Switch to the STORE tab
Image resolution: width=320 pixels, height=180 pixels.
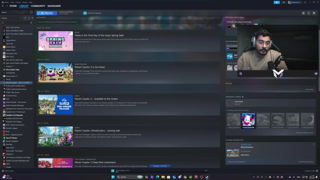tap(13, 6)
